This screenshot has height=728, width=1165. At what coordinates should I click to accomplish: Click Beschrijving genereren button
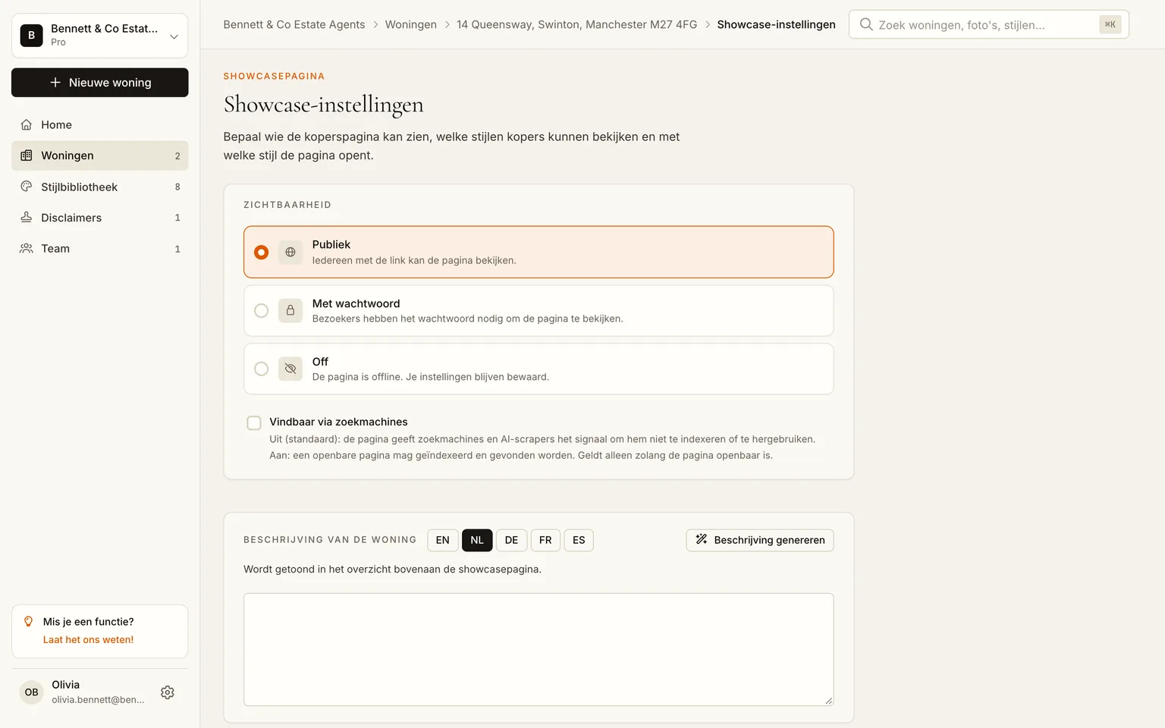(760, 540)
